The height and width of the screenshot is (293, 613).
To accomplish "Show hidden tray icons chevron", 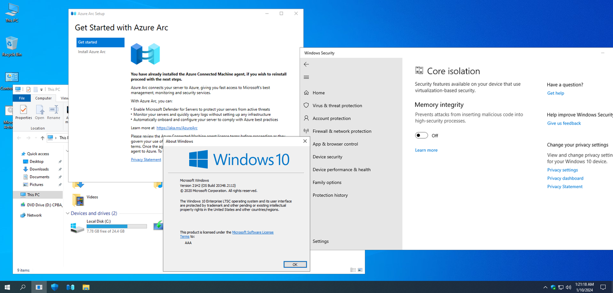I will 545,287.
